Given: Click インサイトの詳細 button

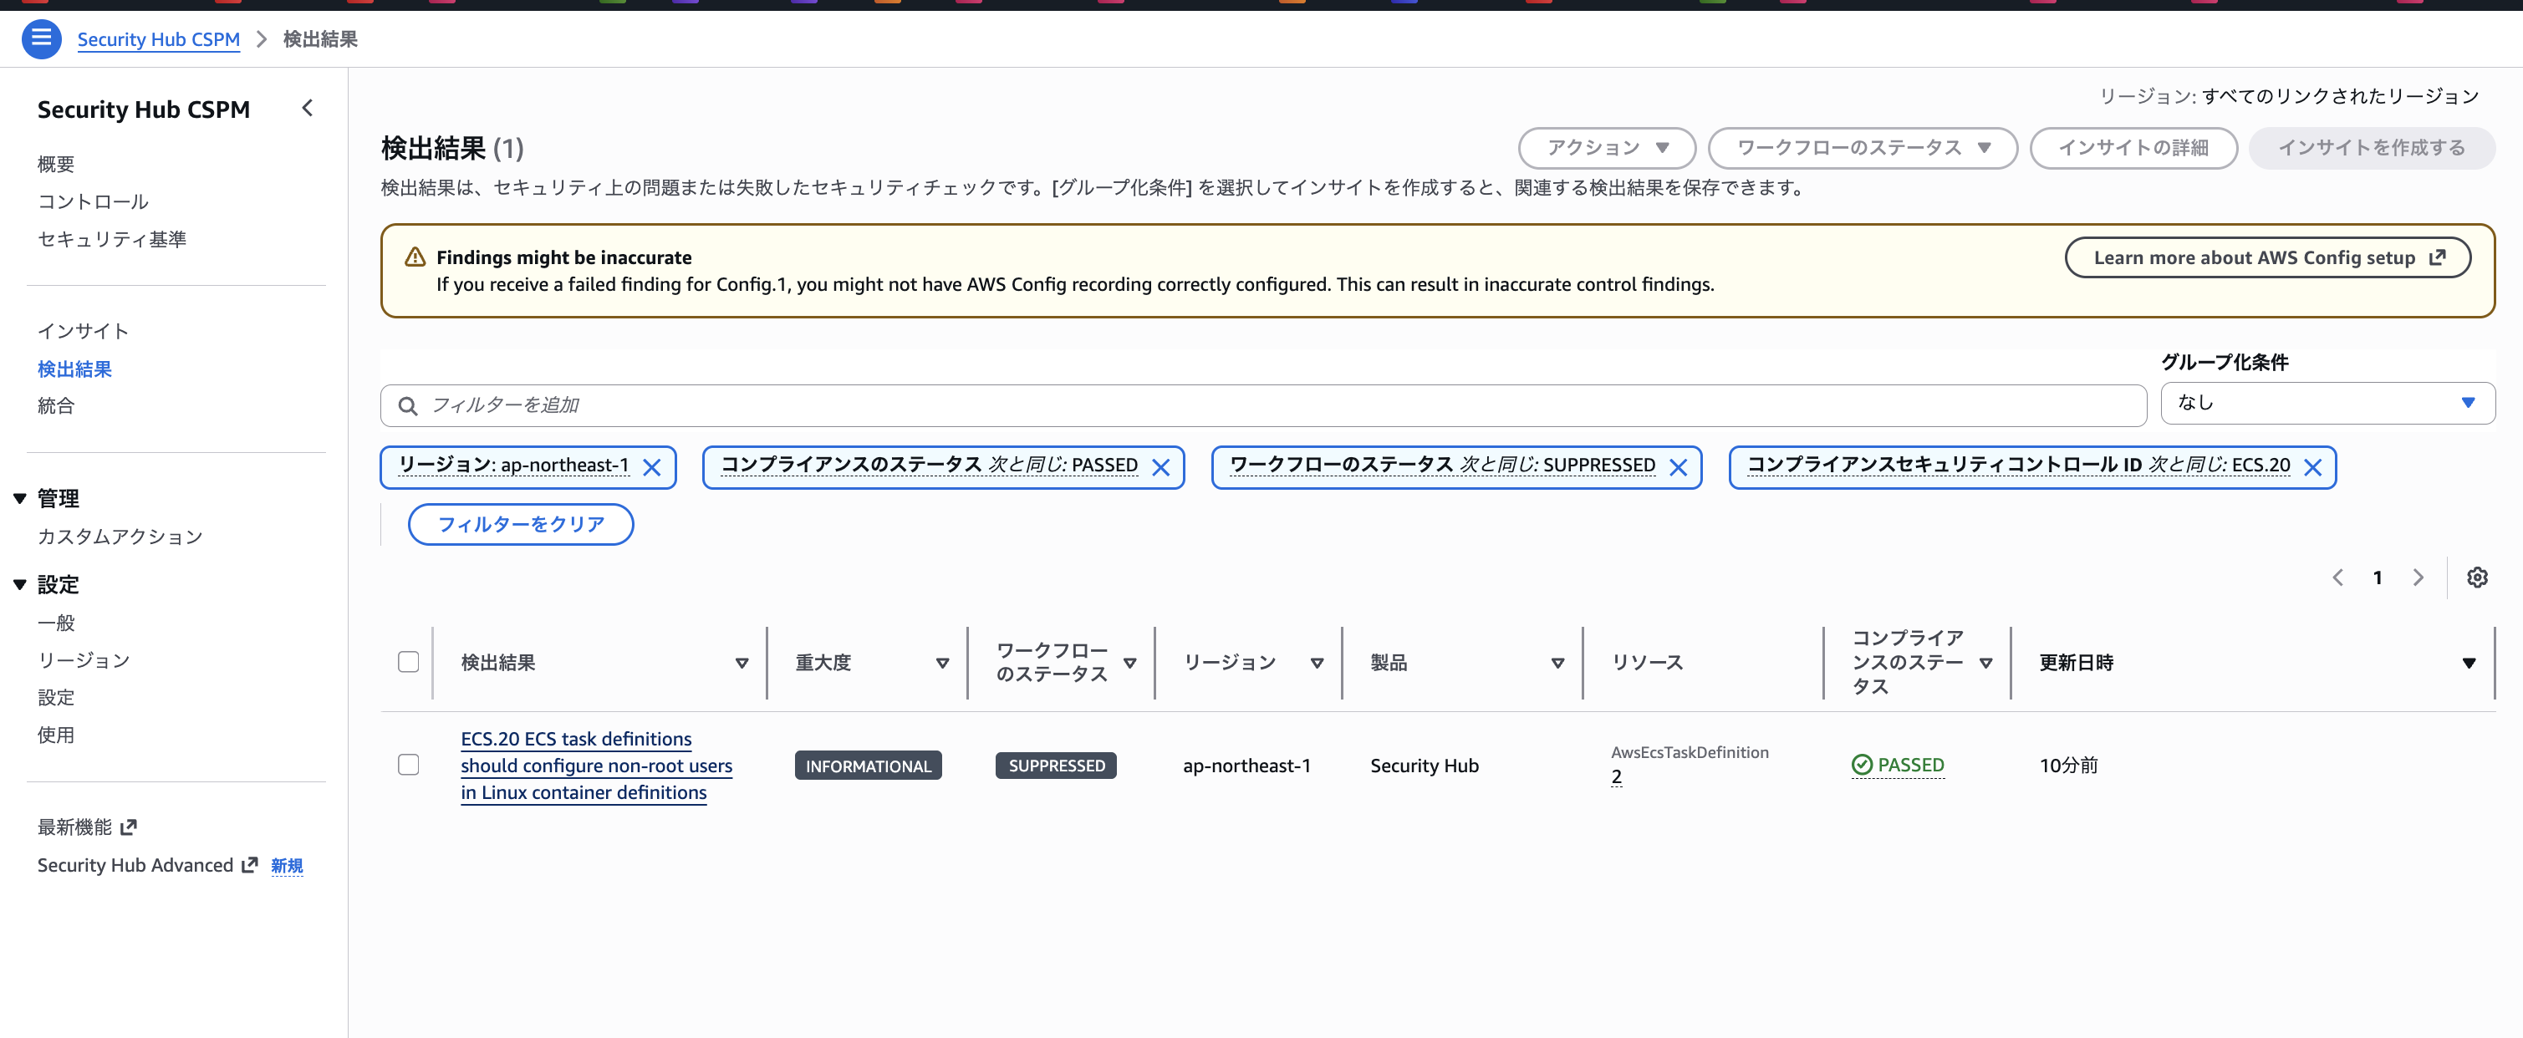Looking at the screenshot, I should point(2133,148).
